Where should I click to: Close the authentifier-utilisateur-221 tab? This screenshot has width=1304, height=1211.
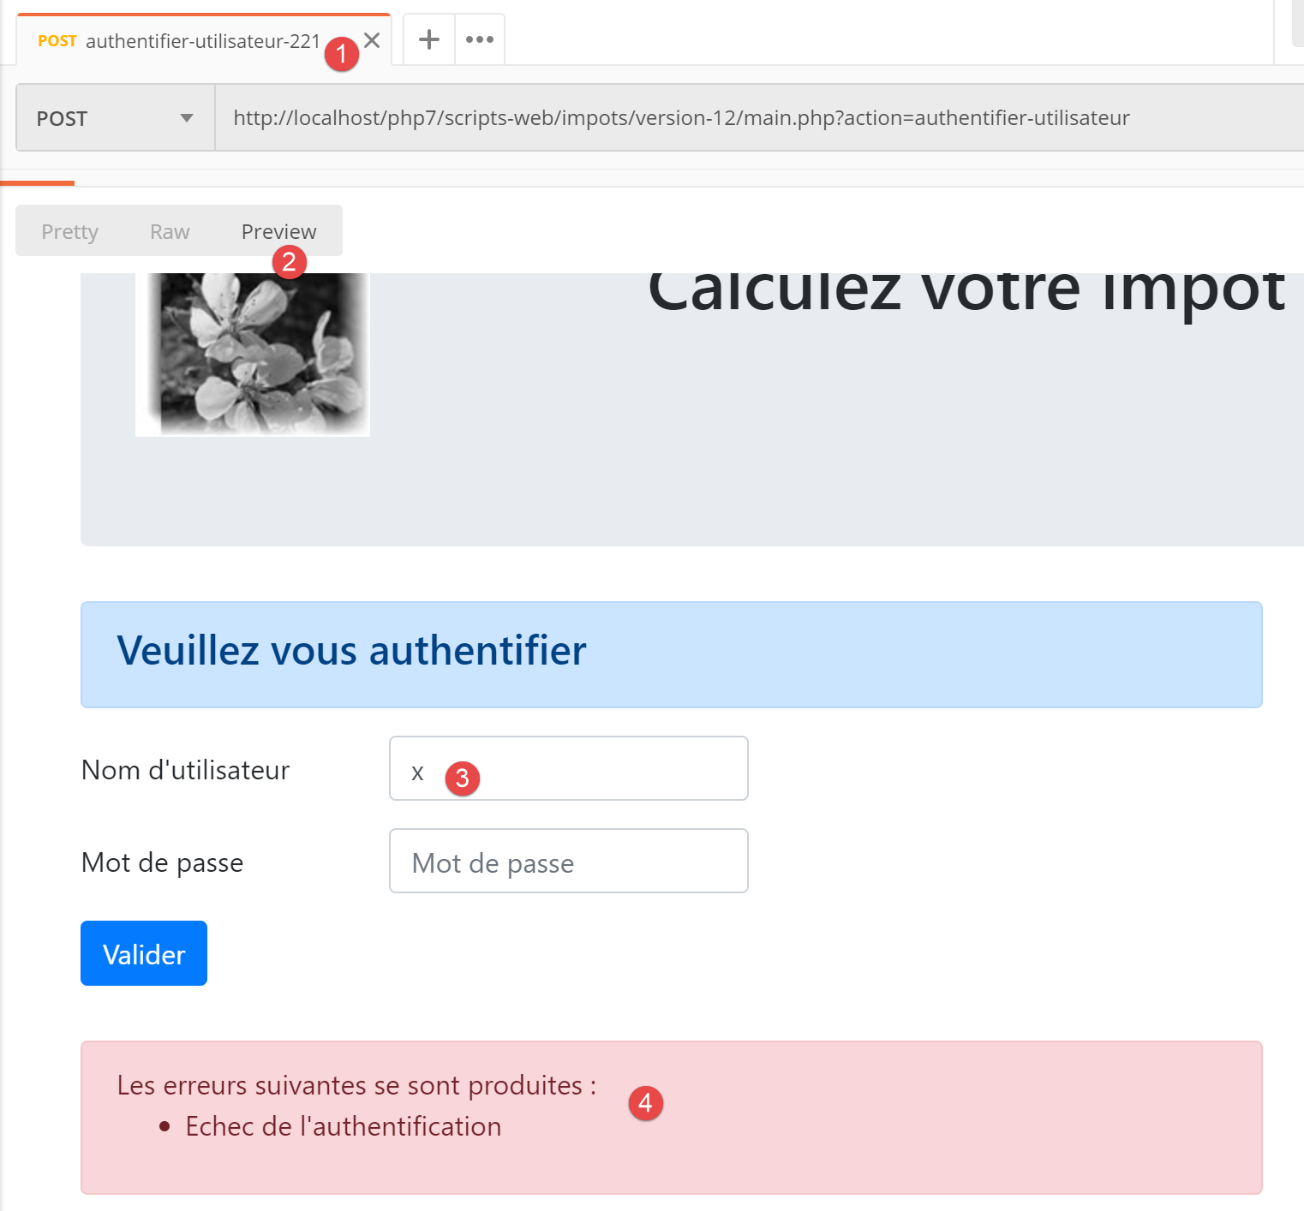coord(372,40)
